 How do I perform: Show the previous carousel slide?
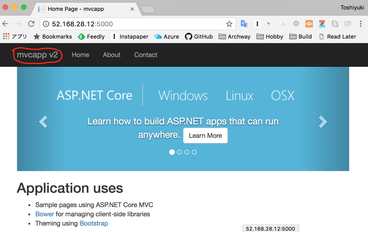43,122
